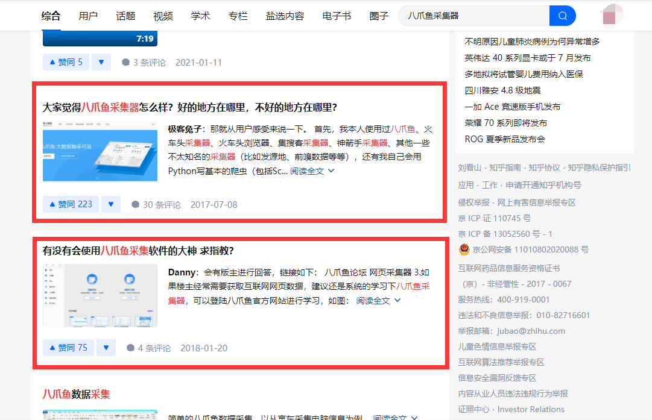Click the police badge icon near 京公网安备
This screenshot has height=420, width=652.
point(464,249)
